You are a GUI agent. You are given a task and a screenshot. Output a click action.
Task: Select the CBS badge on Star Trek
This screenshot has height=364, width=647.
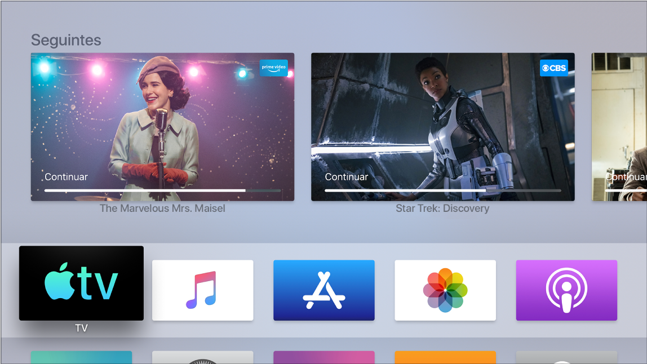click(554, 68)
